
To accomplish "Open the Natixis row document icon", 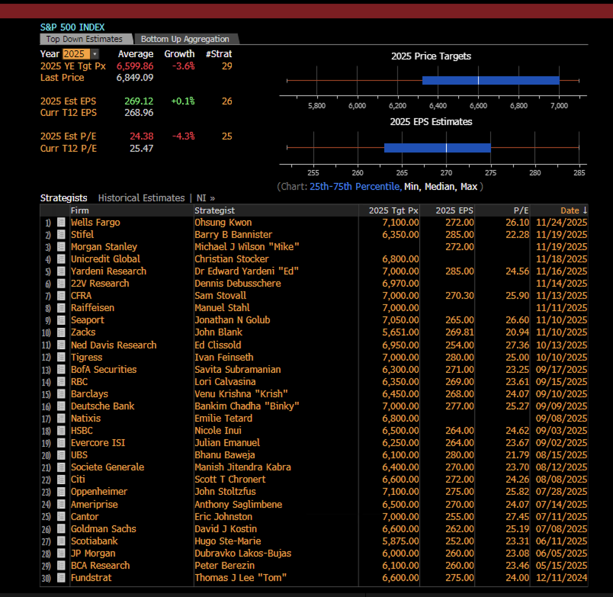I will (x=61, y=418).
